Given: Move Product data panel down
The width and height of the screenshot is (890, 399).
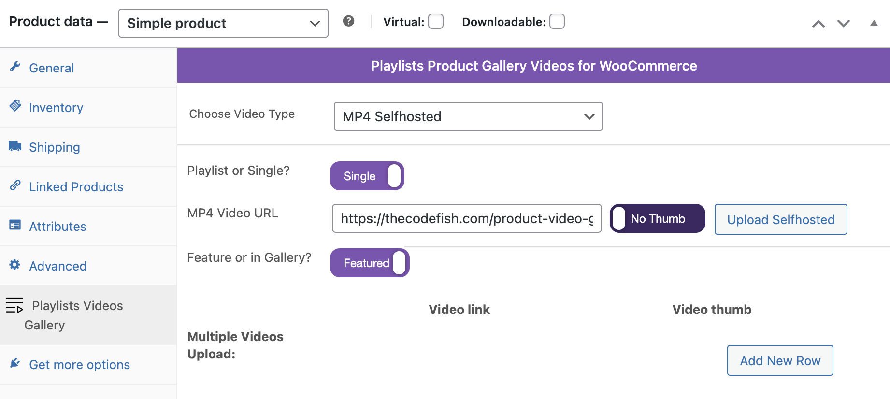Looking at the screenshot, I should [x=844, y=23].
